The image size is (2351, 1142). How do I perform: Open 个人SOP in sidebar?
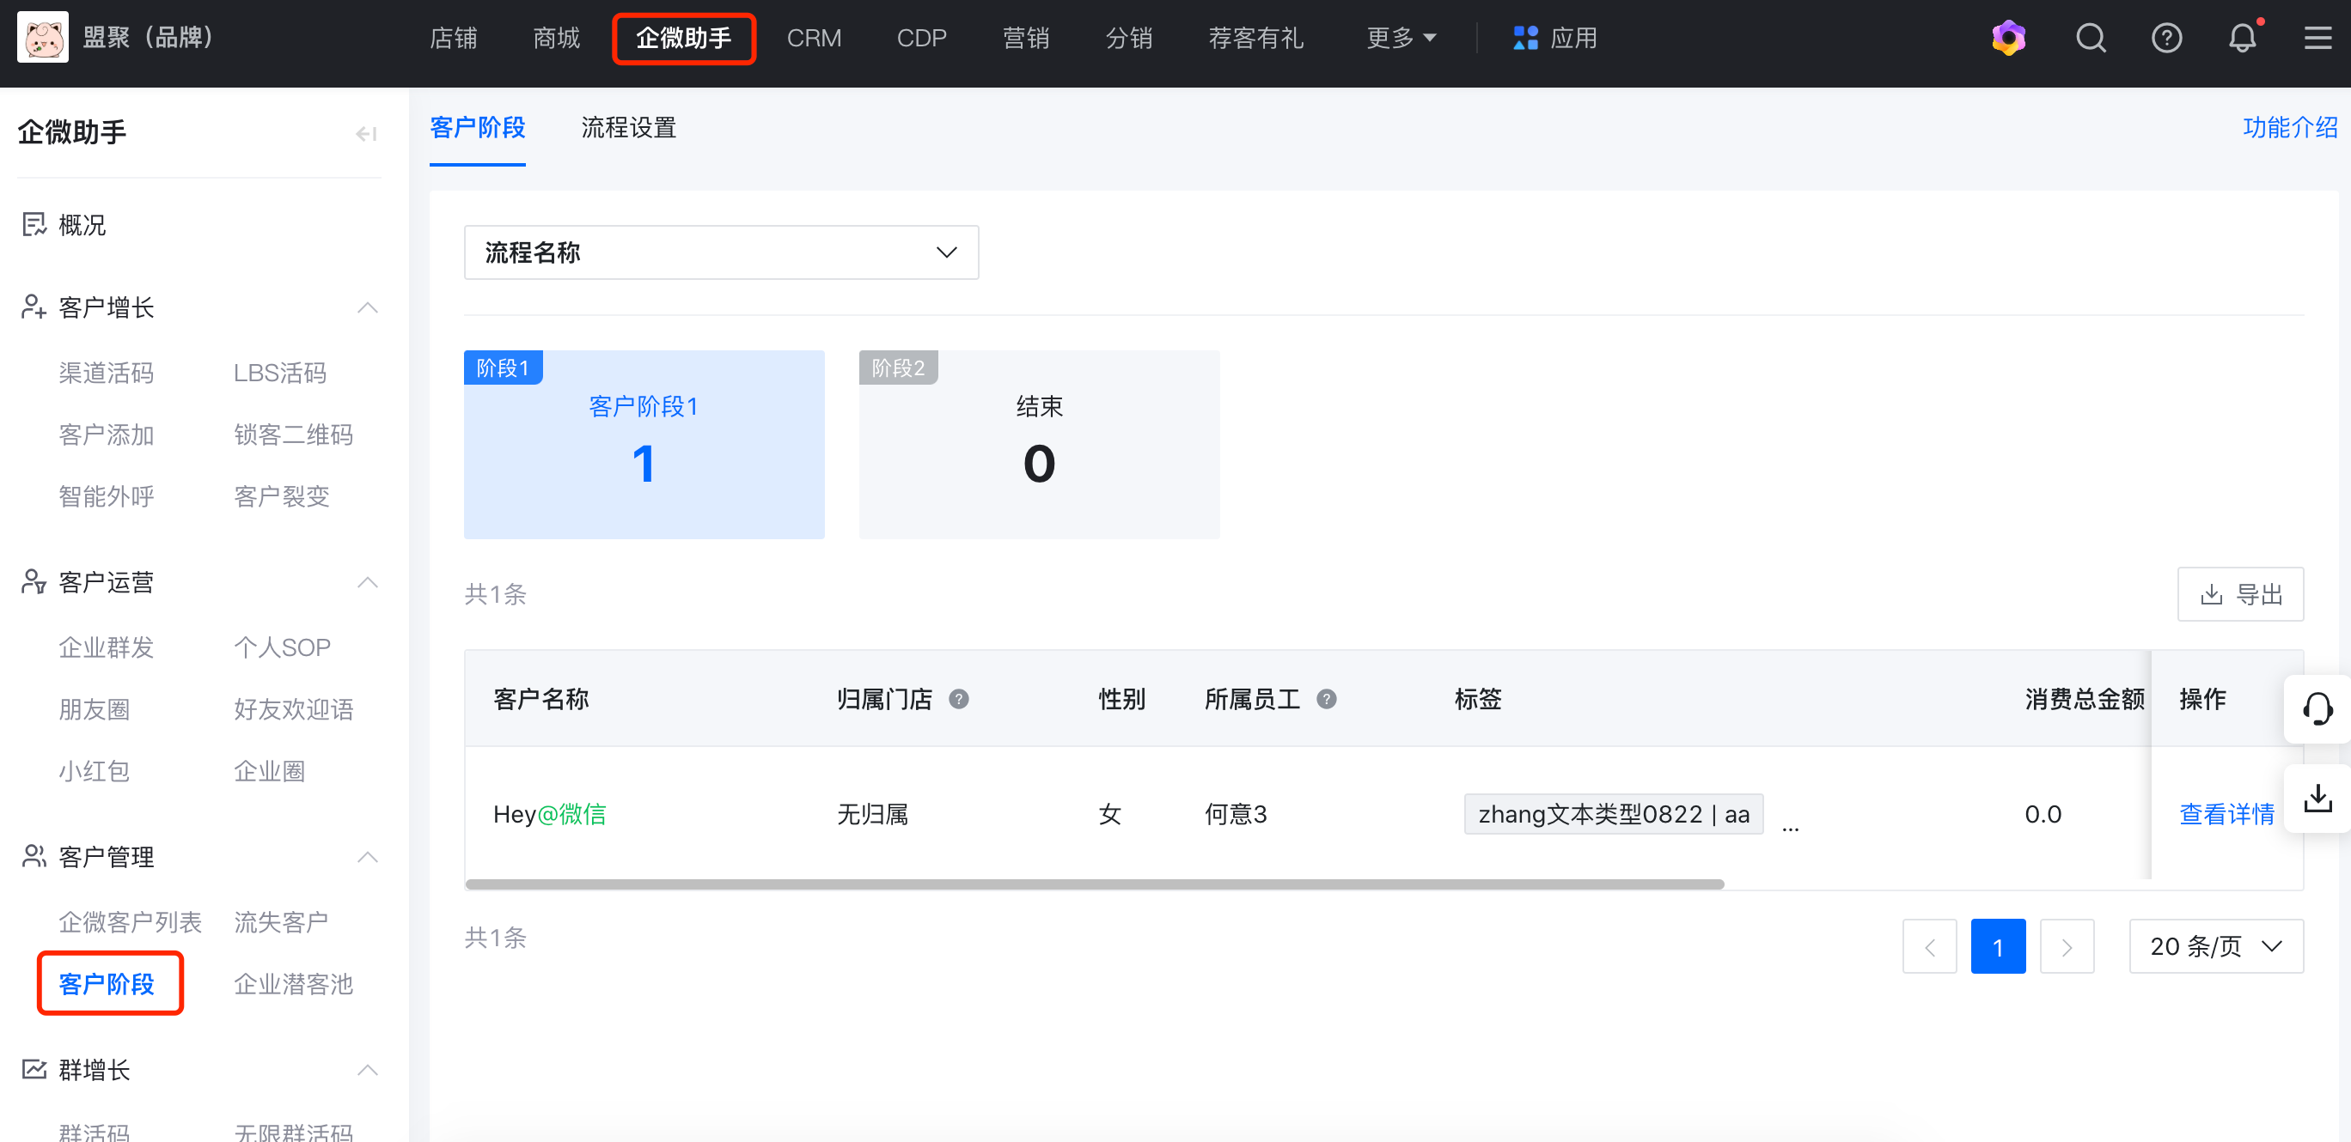(283, 647)
